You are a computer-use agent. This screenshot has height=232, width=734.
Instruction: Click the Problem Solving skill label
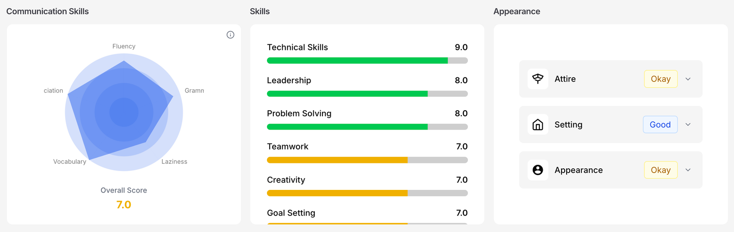[299, 113]
